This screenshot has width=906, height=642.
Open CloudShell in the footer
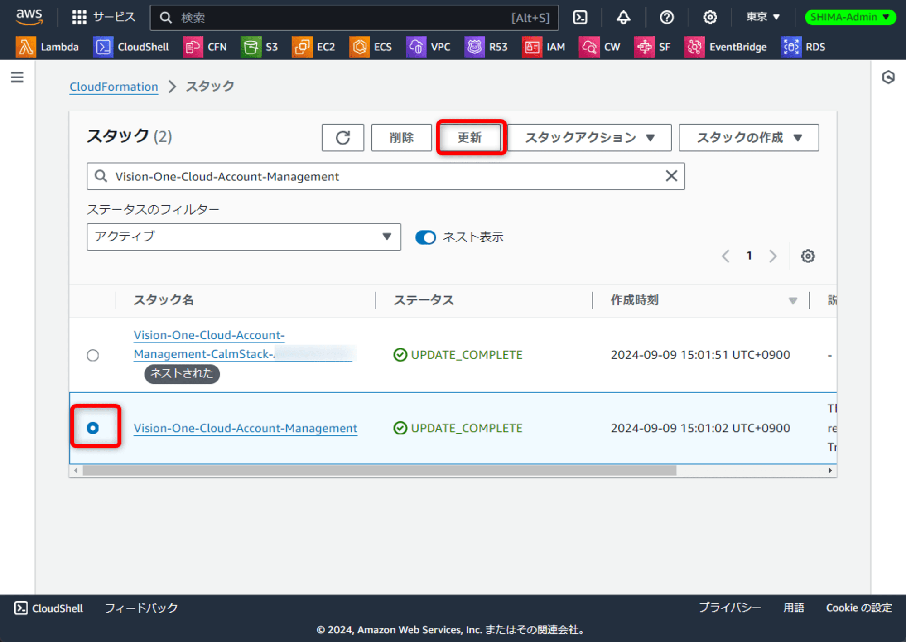(x=48, y=608)
